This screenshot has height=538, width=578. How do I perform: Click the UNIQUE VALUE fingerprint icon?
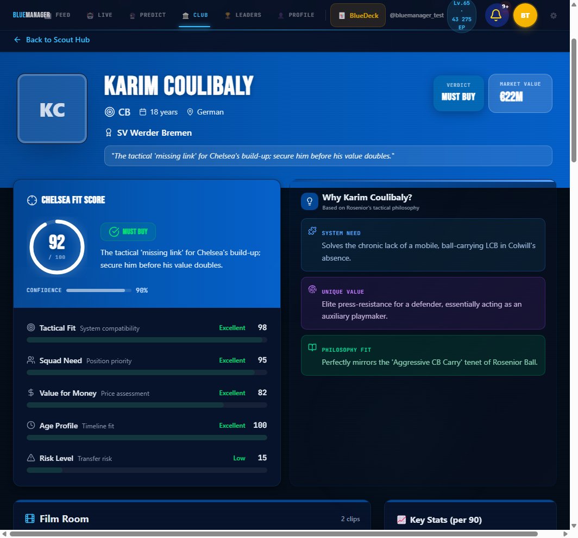coord(312,289)
